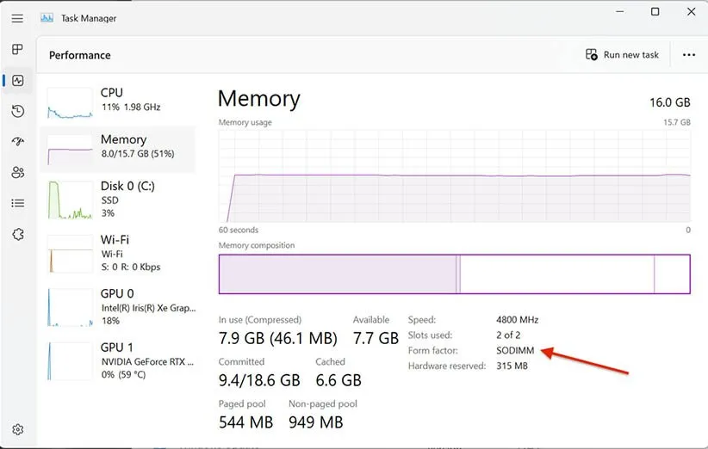Open the three-dot more options menu

tap(688, 55)
